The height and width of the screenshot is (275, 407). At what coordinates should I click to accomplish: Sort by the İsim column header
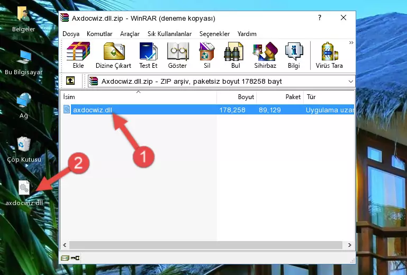[x=139, y=96]
